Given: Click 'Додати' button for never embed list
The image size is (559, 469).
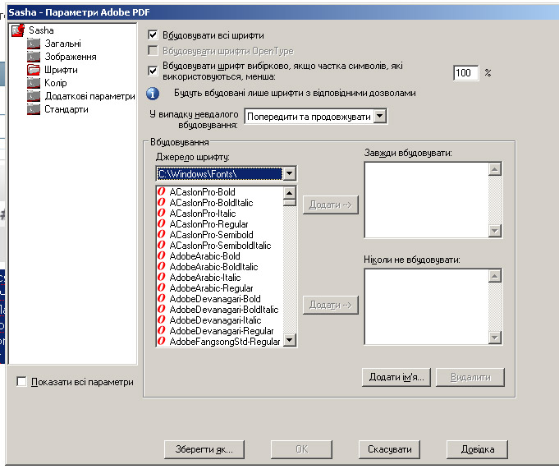Looking at the screenshot, I should 331,305.
